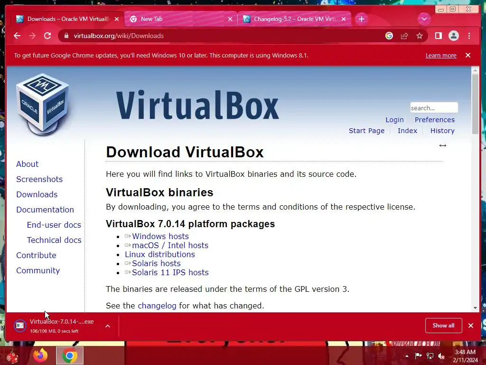Open the tab search dropdown

click(424, 19)
